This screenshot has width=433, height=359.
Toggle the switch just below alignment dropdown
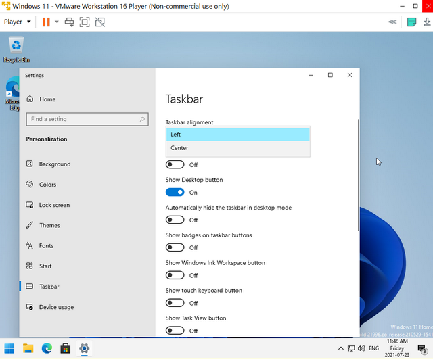click(x=175, y=164)
